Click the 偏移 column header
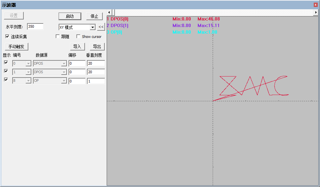 (x=72, y=55)
